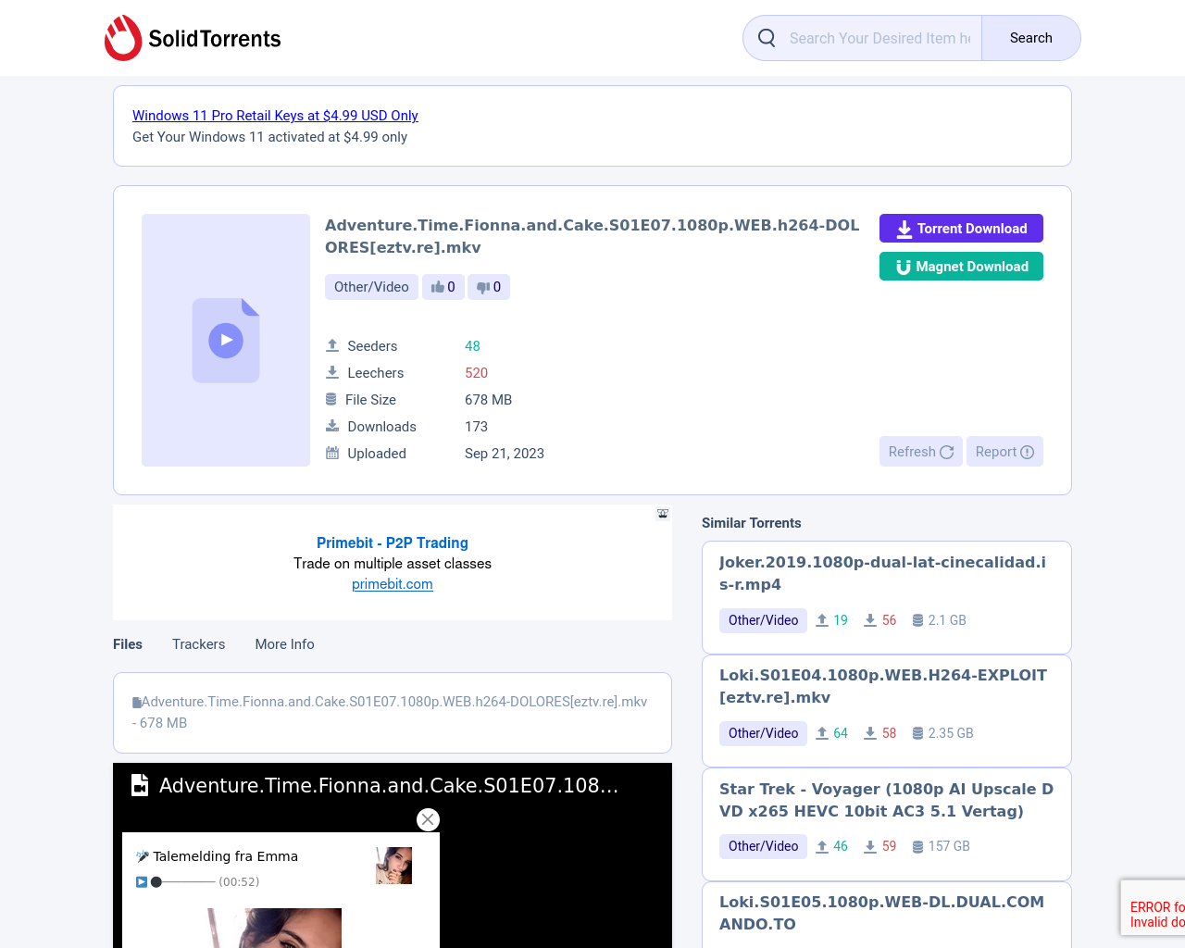Open the Loki.S01E04.1080p similar torrent

tap(883, 686)
